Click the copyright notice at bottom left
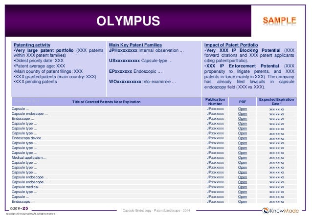 click(x=31, y=214)
